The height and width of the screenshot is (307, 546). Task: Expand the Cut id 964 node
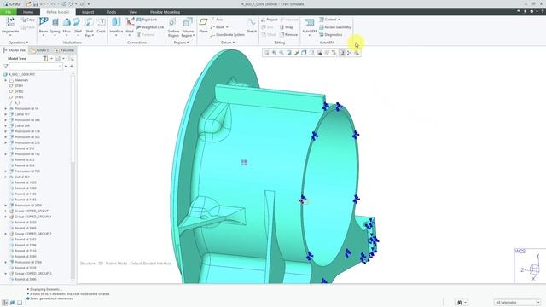pyautogui.click(x=6, y=177)
